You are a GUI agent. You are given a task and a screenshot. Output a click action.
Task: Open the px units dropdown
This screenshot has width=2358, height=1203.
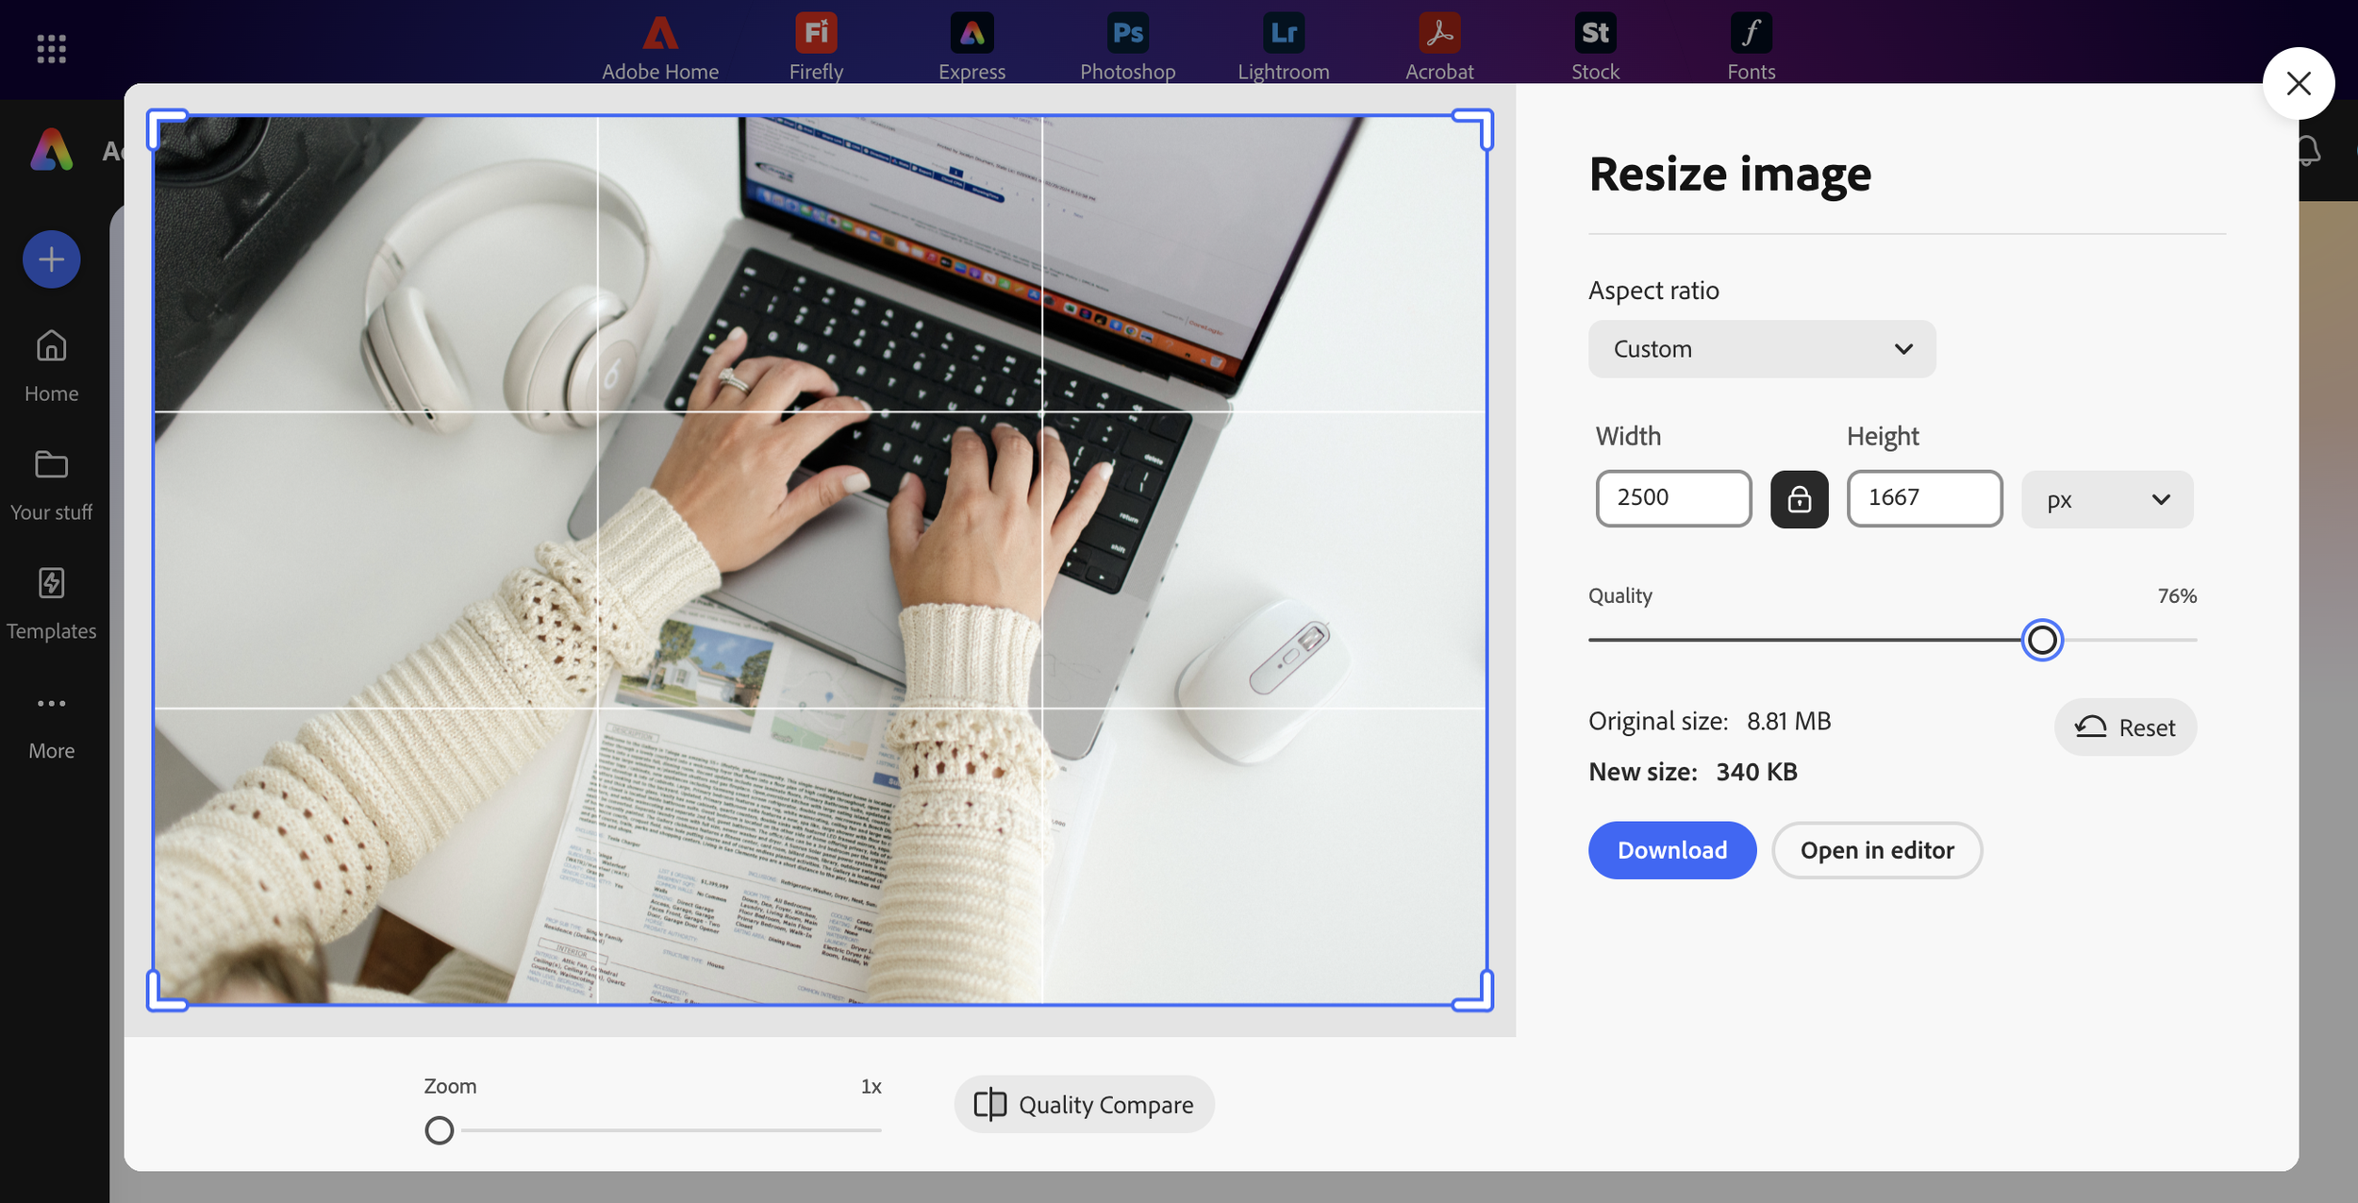point(2107,499)
